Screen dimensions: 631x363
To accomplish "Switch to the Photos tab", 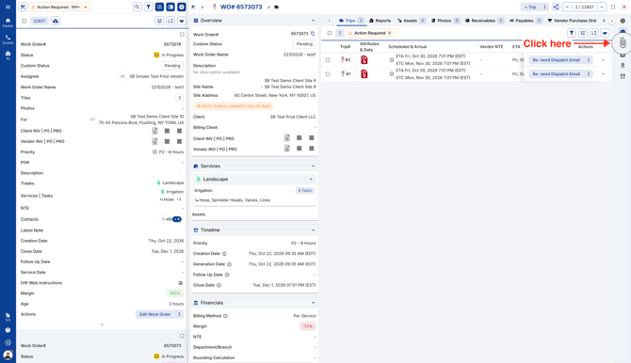I will tap(445, 21).
